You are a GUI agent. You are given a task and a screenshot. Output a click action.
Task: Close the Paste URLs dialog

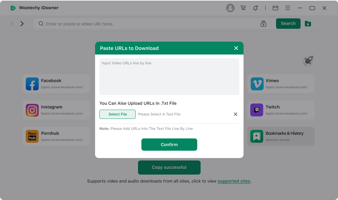pyautogui.click(x=236, y=48)
